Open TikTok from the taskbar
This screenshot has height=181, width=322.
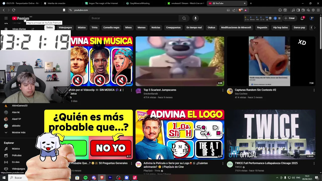click(135, 178)
